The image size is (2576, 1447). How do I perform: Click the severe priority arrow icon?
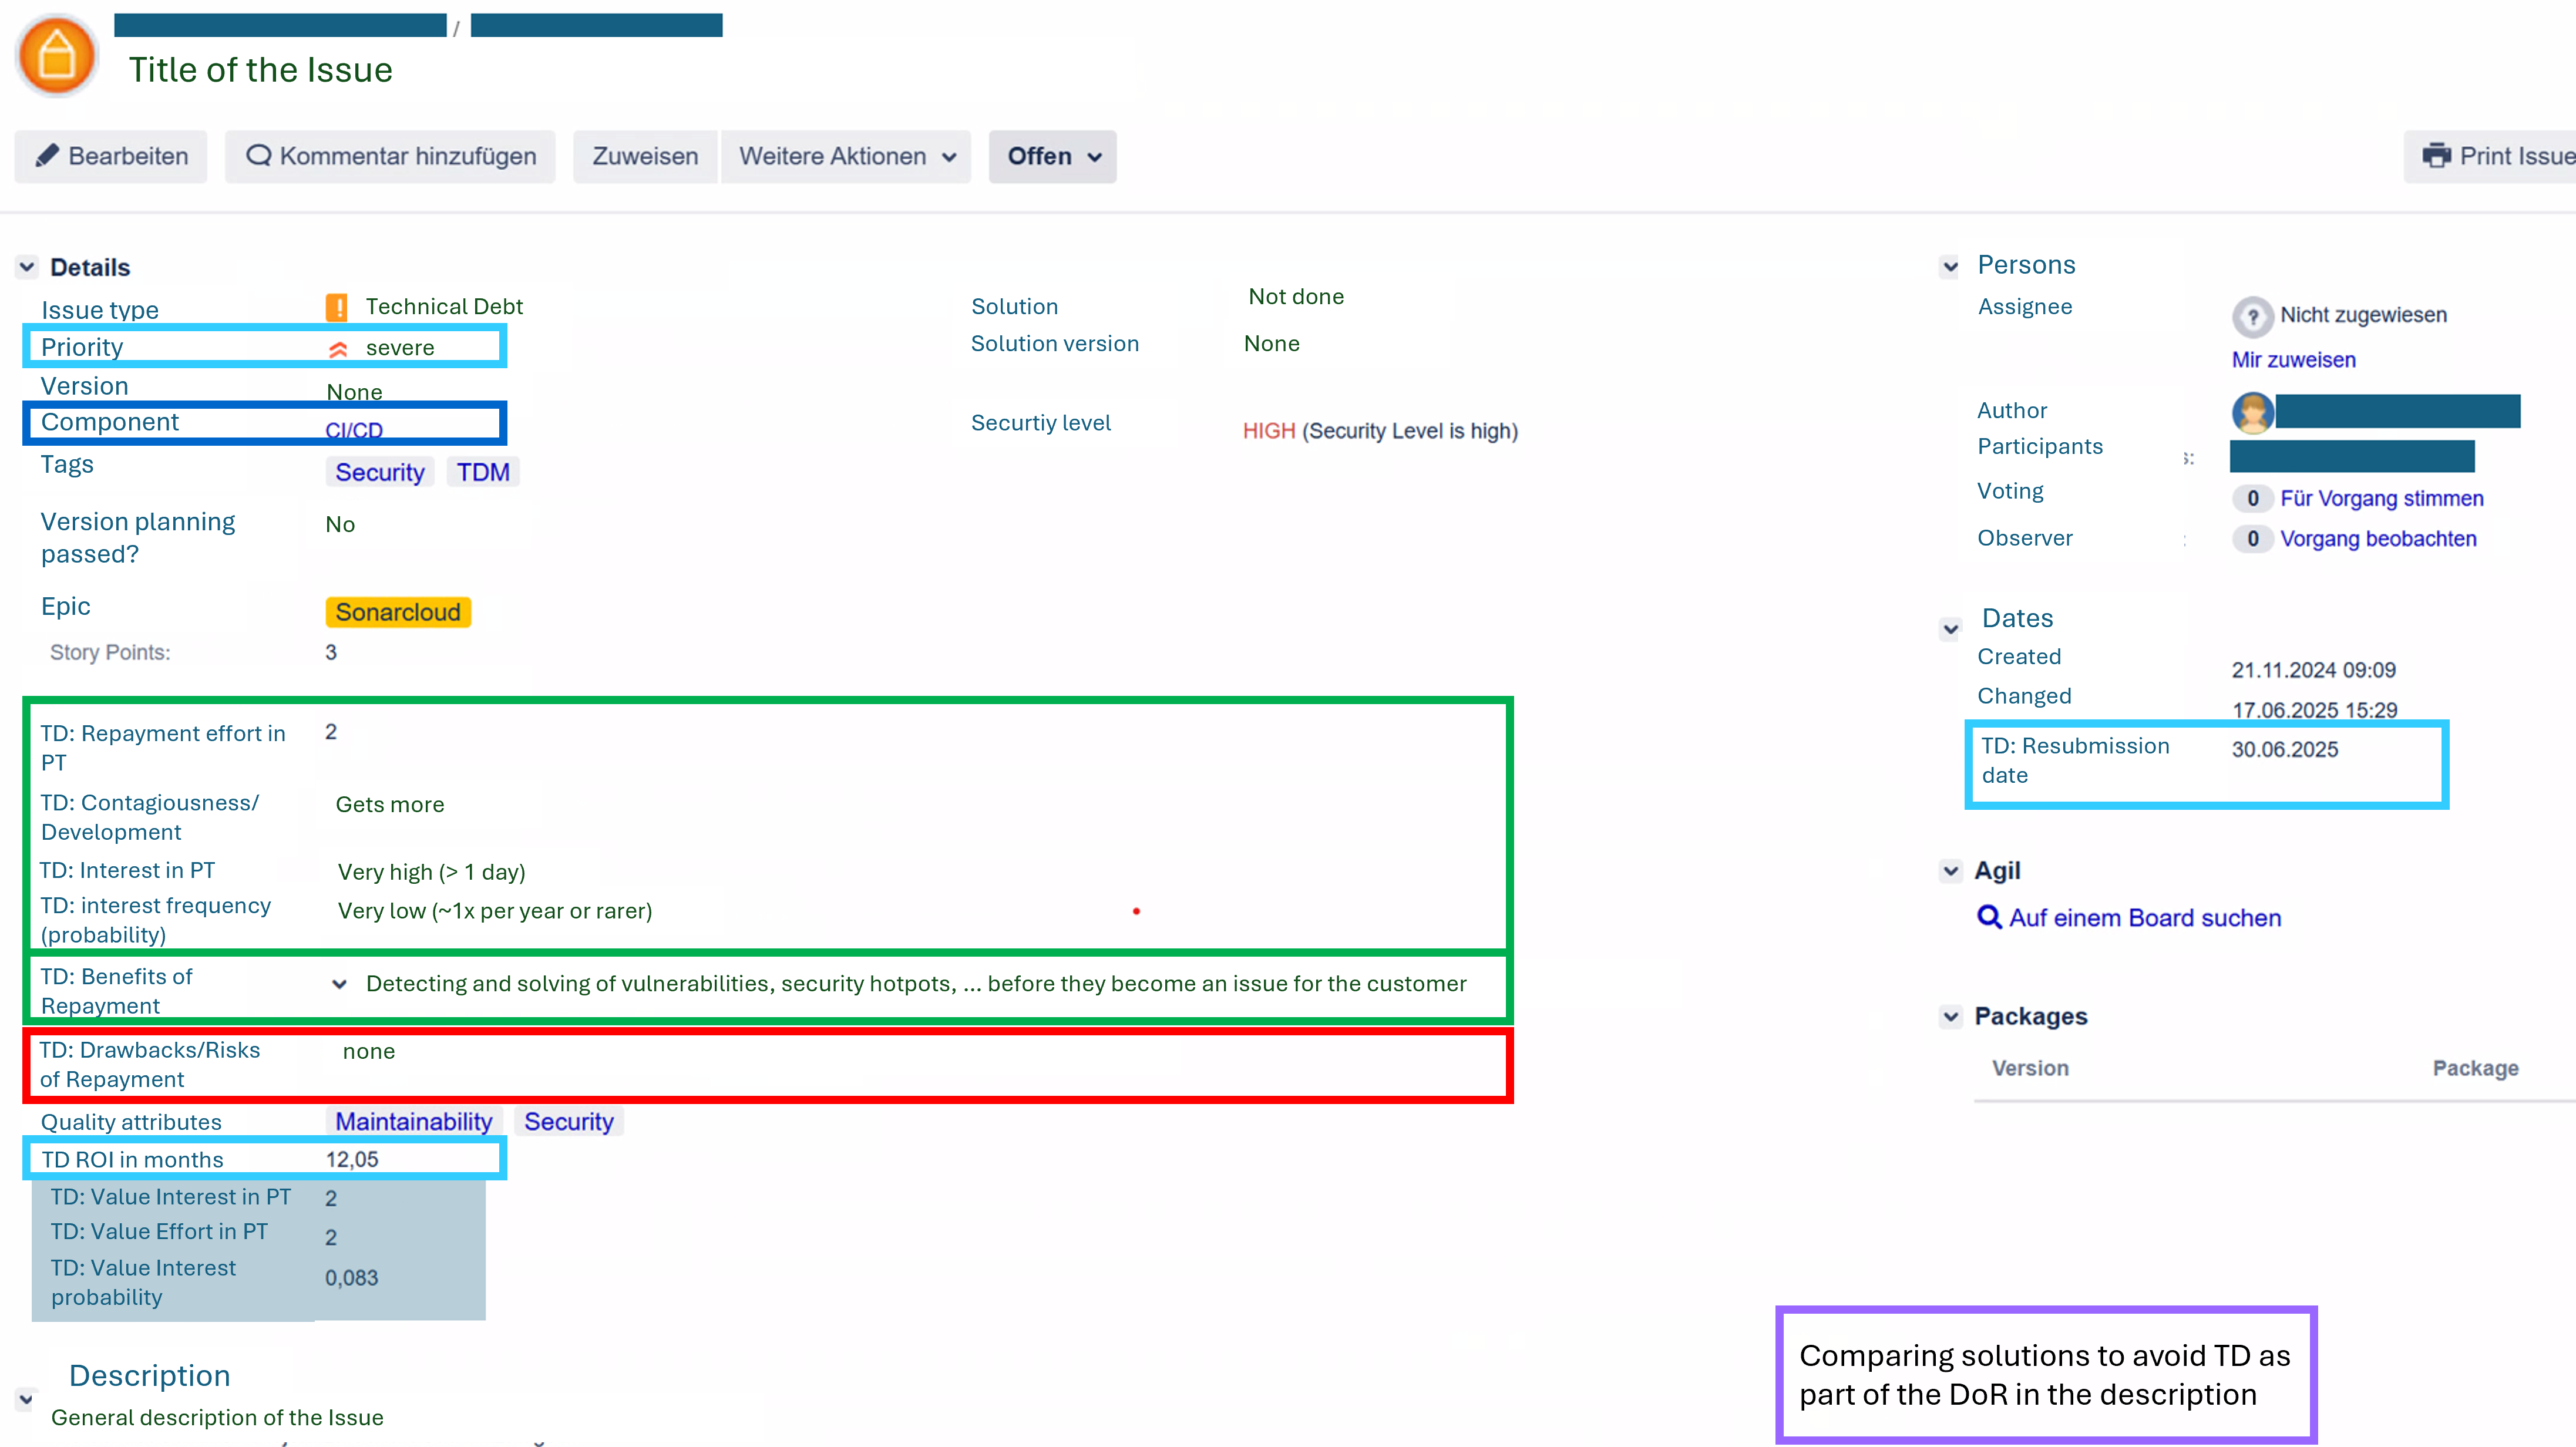coord(338,349)
